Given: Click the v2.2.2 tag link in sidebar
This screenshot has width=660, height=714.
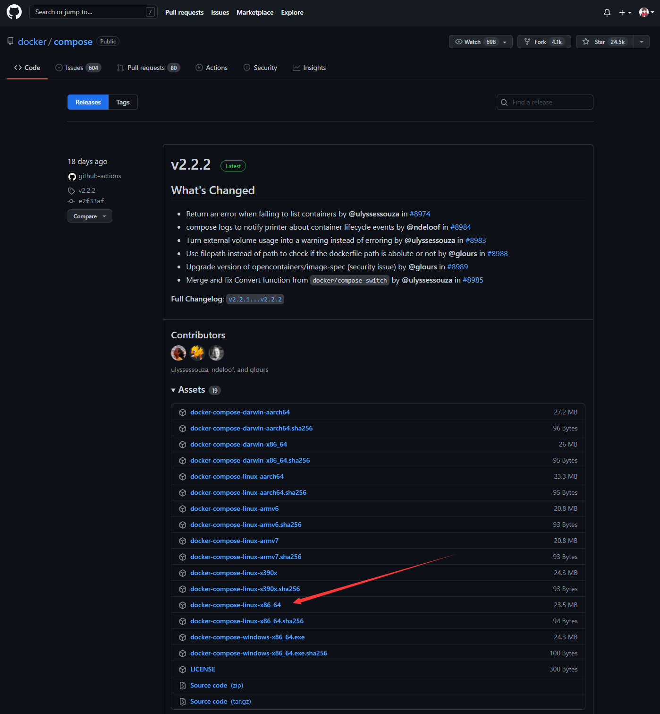Looking at the screenshot, I should tap(87, 190).
